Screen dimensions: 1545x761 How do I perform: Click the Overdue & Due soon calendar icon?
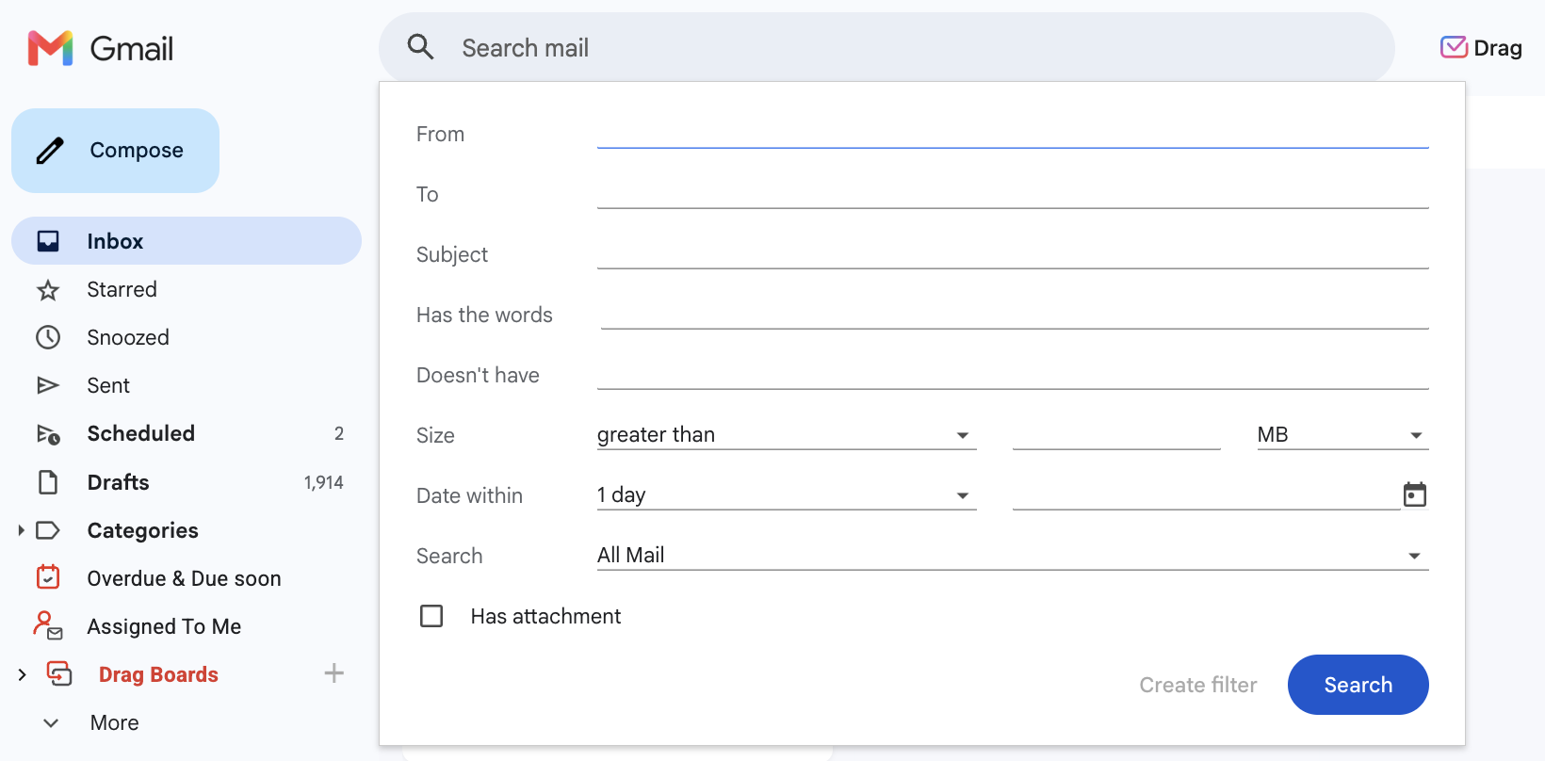pos(48,577)
